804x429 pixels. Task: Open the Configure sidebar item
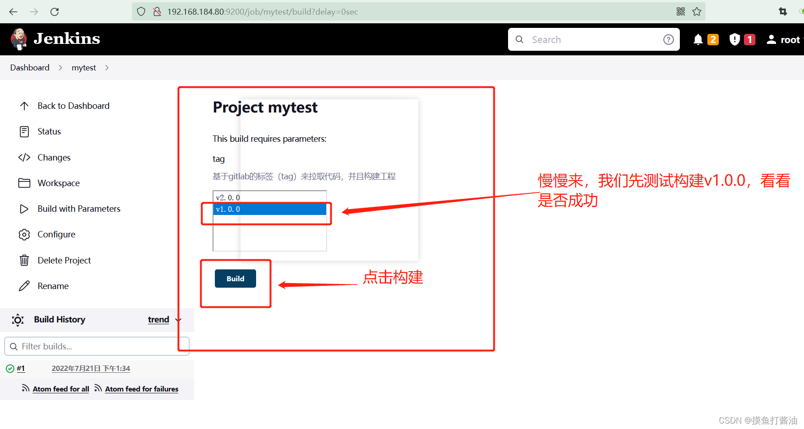pyautogui.click(x=56, y=235)
